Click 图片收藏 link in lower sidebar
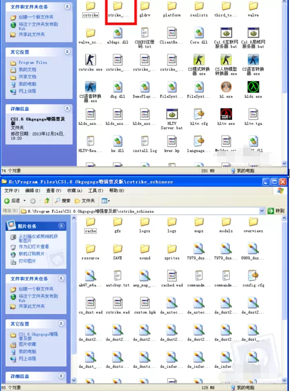290x391 pixels. coord(27,344)
